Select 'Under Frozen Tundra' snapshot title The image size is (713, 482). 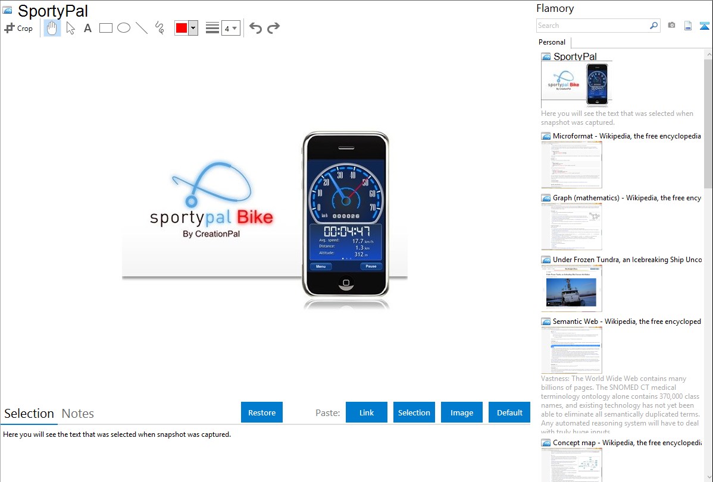point(627,259)
